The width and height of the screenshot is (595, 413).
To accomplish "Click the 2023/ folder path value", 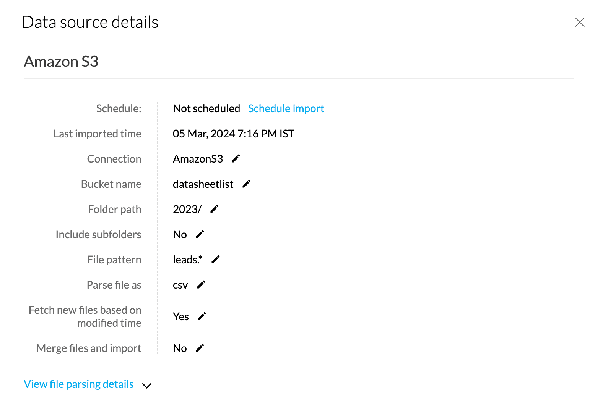I will (x=187, y=209).
